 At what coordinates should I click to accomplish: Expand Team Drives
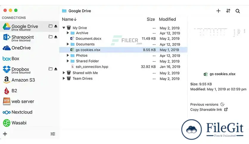64,78
